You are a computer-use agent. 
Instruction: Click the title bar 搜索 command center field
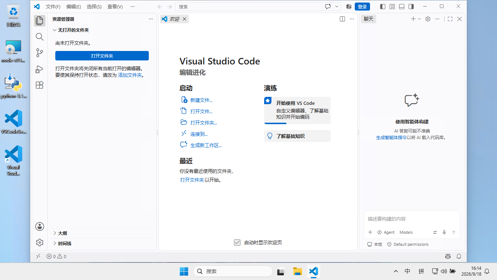click(249, 7)
